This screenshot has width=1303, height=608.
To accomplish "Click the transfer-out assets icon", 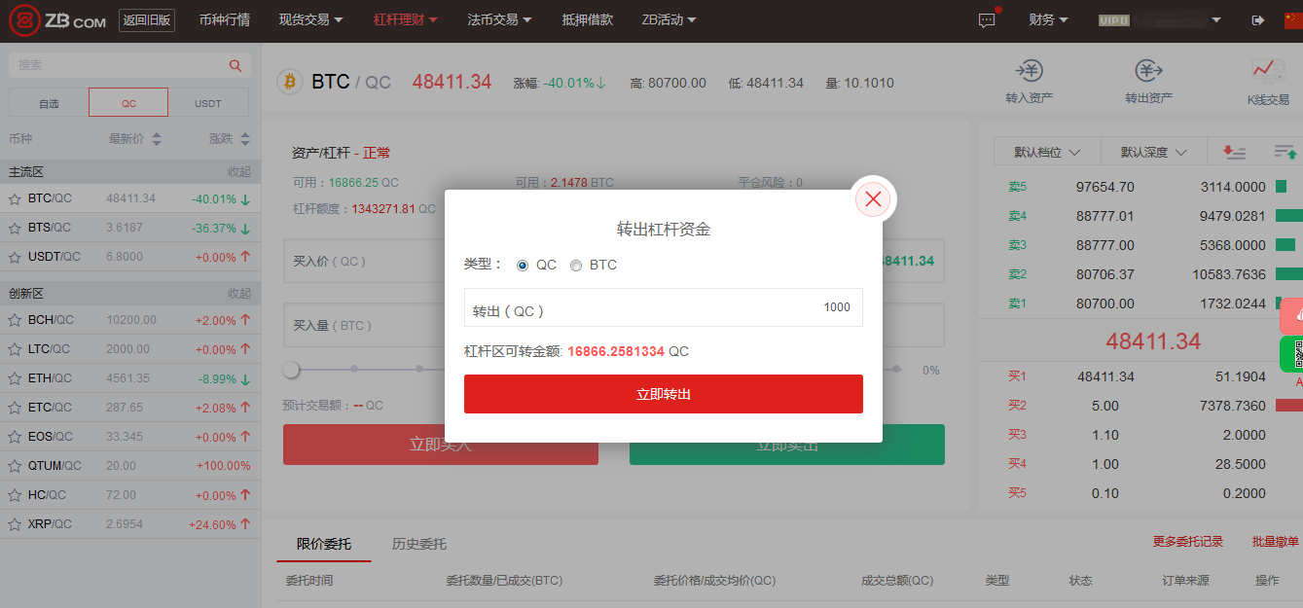I will point(1149,71).
